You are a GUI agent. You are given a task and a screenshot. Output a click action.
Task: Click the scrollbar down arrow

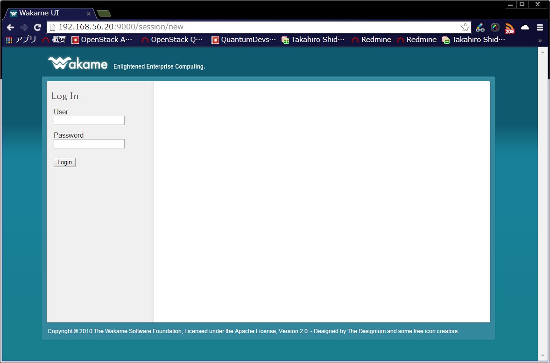coord(542,356)
